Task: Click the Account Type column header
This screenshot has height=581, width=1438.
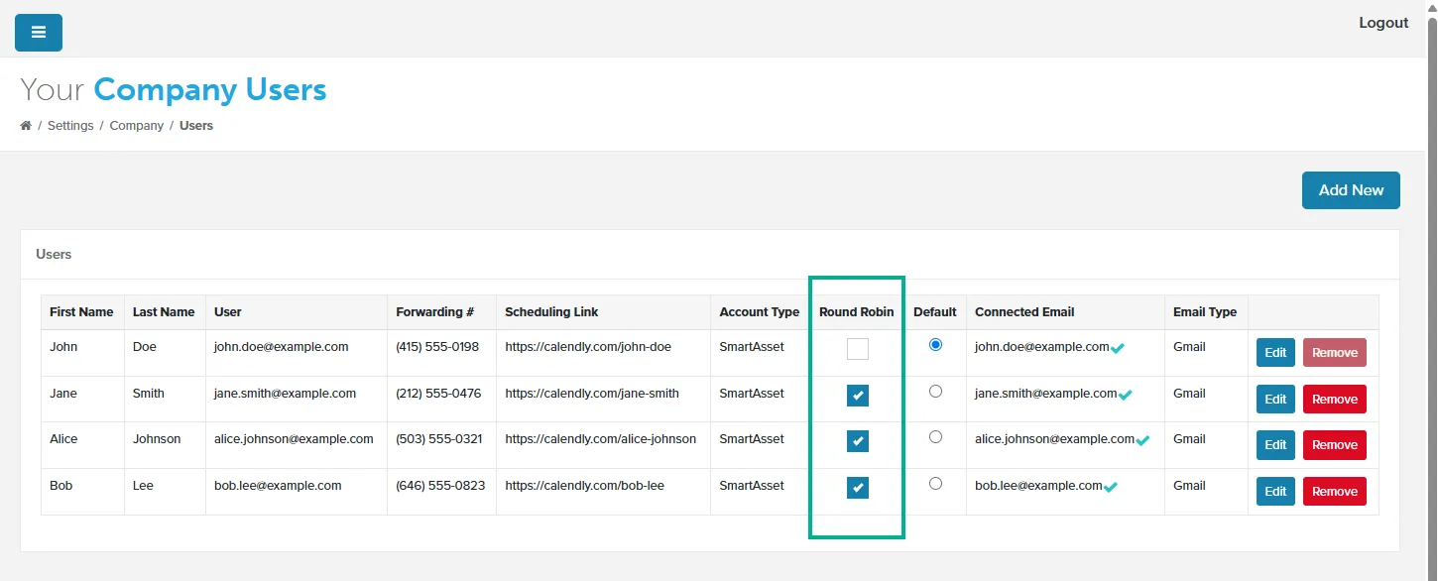Action: (759, 312)
